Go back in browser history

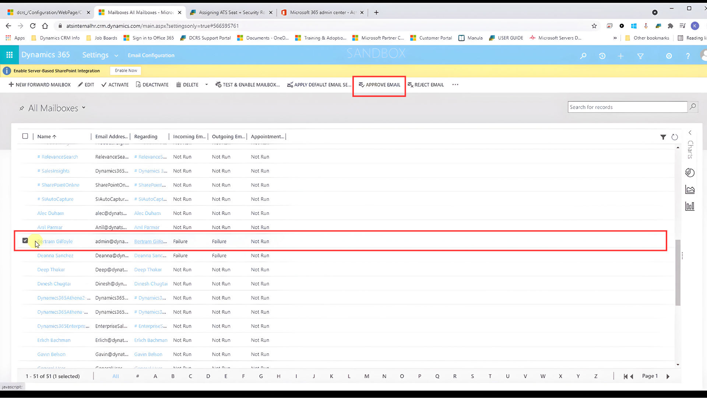click(8, 26)
